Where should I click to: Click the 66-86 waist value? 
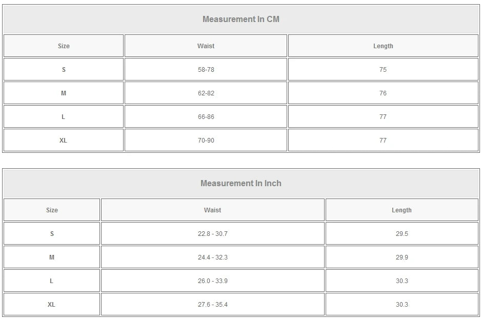pos(206,117)
